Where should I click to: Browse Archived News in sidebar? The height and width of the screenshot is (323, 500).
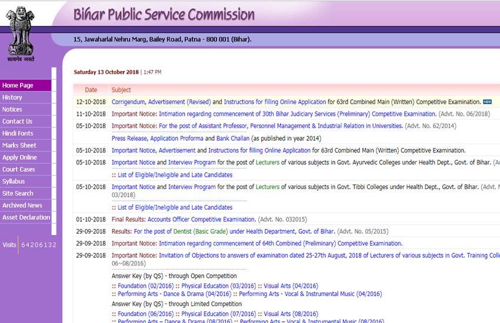tap(22, 206)
